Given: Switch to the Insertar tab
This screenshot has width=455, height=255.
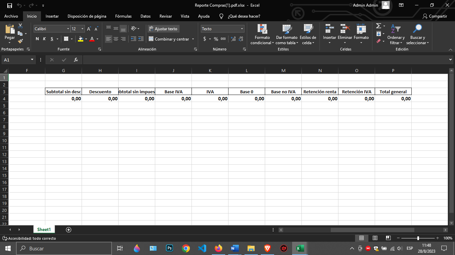Looking at the screenshot, I should click(x=52, y=16).
